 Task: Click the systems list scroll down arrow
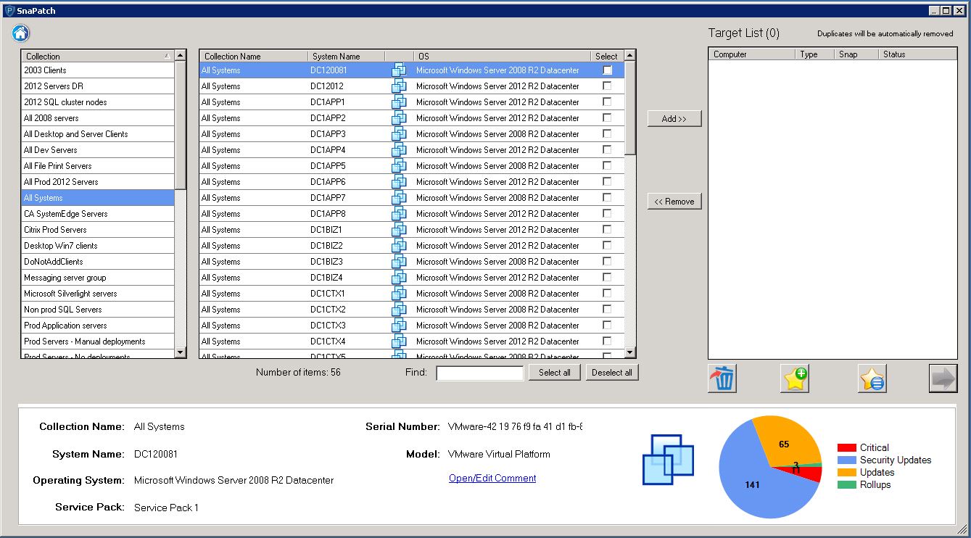click(630, 352)
